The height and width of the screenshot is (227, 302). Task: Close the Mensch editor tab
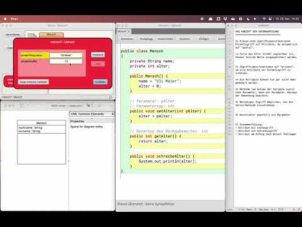pyautogui.click(x=128, y=32)
